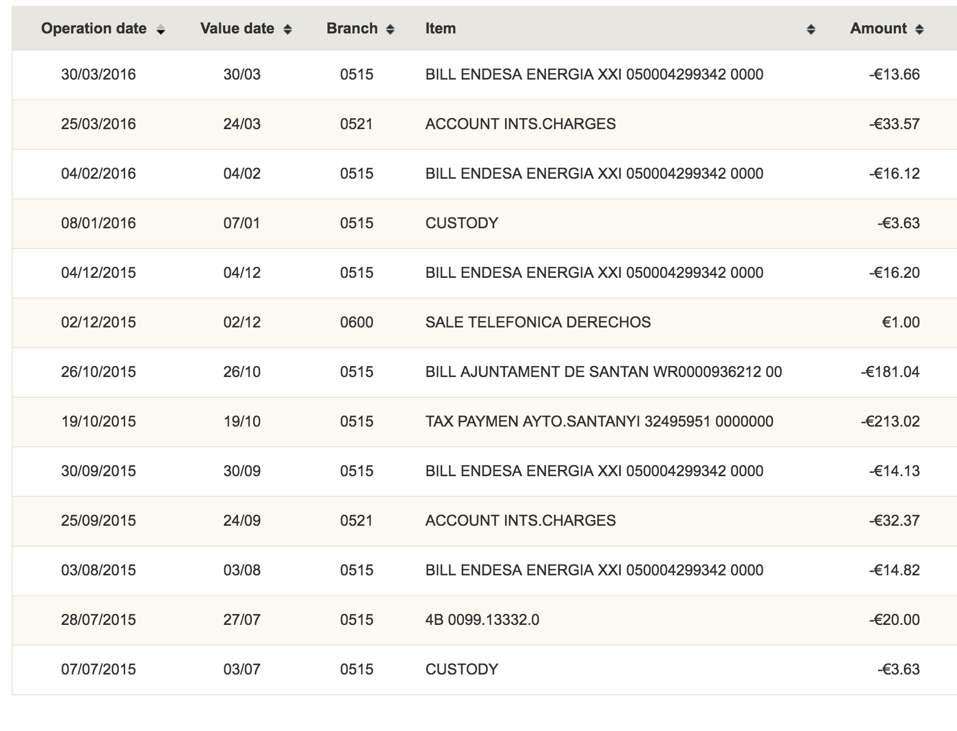Click the Amount column header label
Image resolution: width=957 pixels, height=731 pixels.
click(878, 29)
